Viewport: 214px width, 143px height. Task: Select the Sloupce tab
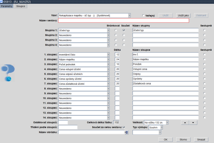(x=20, y=6)
